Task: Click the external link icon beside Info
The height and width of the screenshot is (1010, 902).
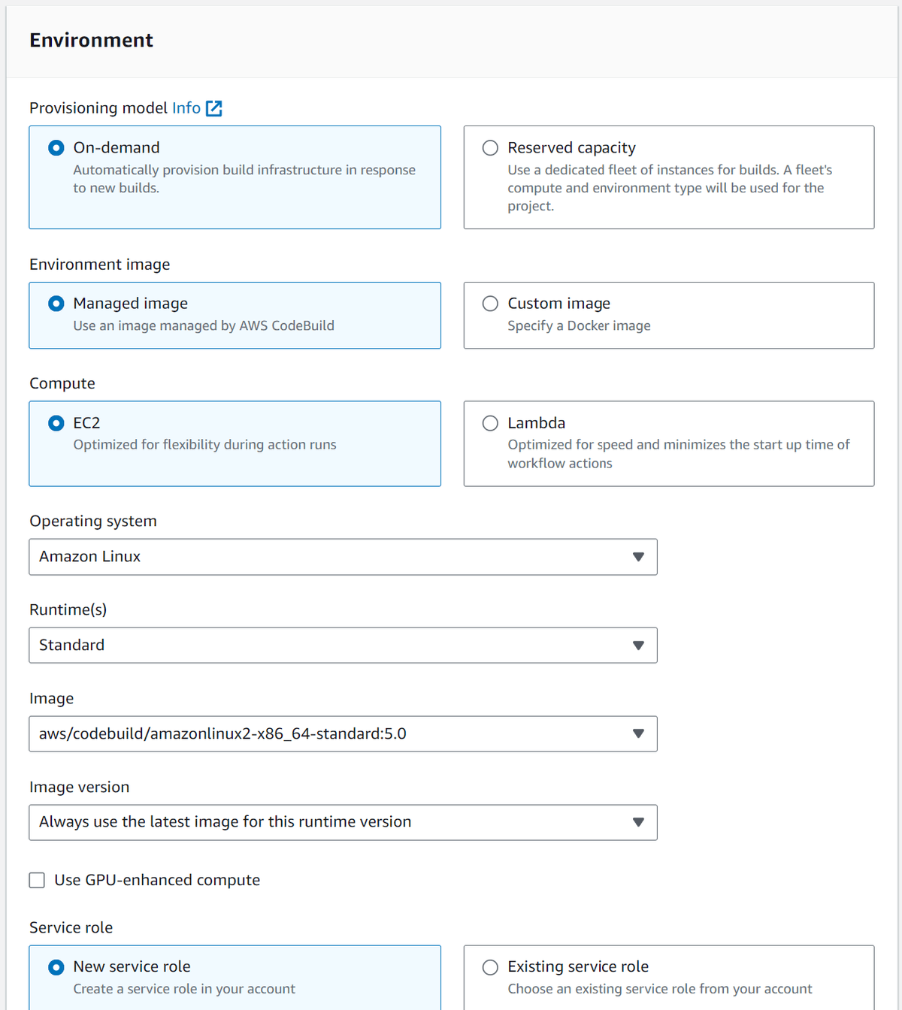Action: click(214, 108)
